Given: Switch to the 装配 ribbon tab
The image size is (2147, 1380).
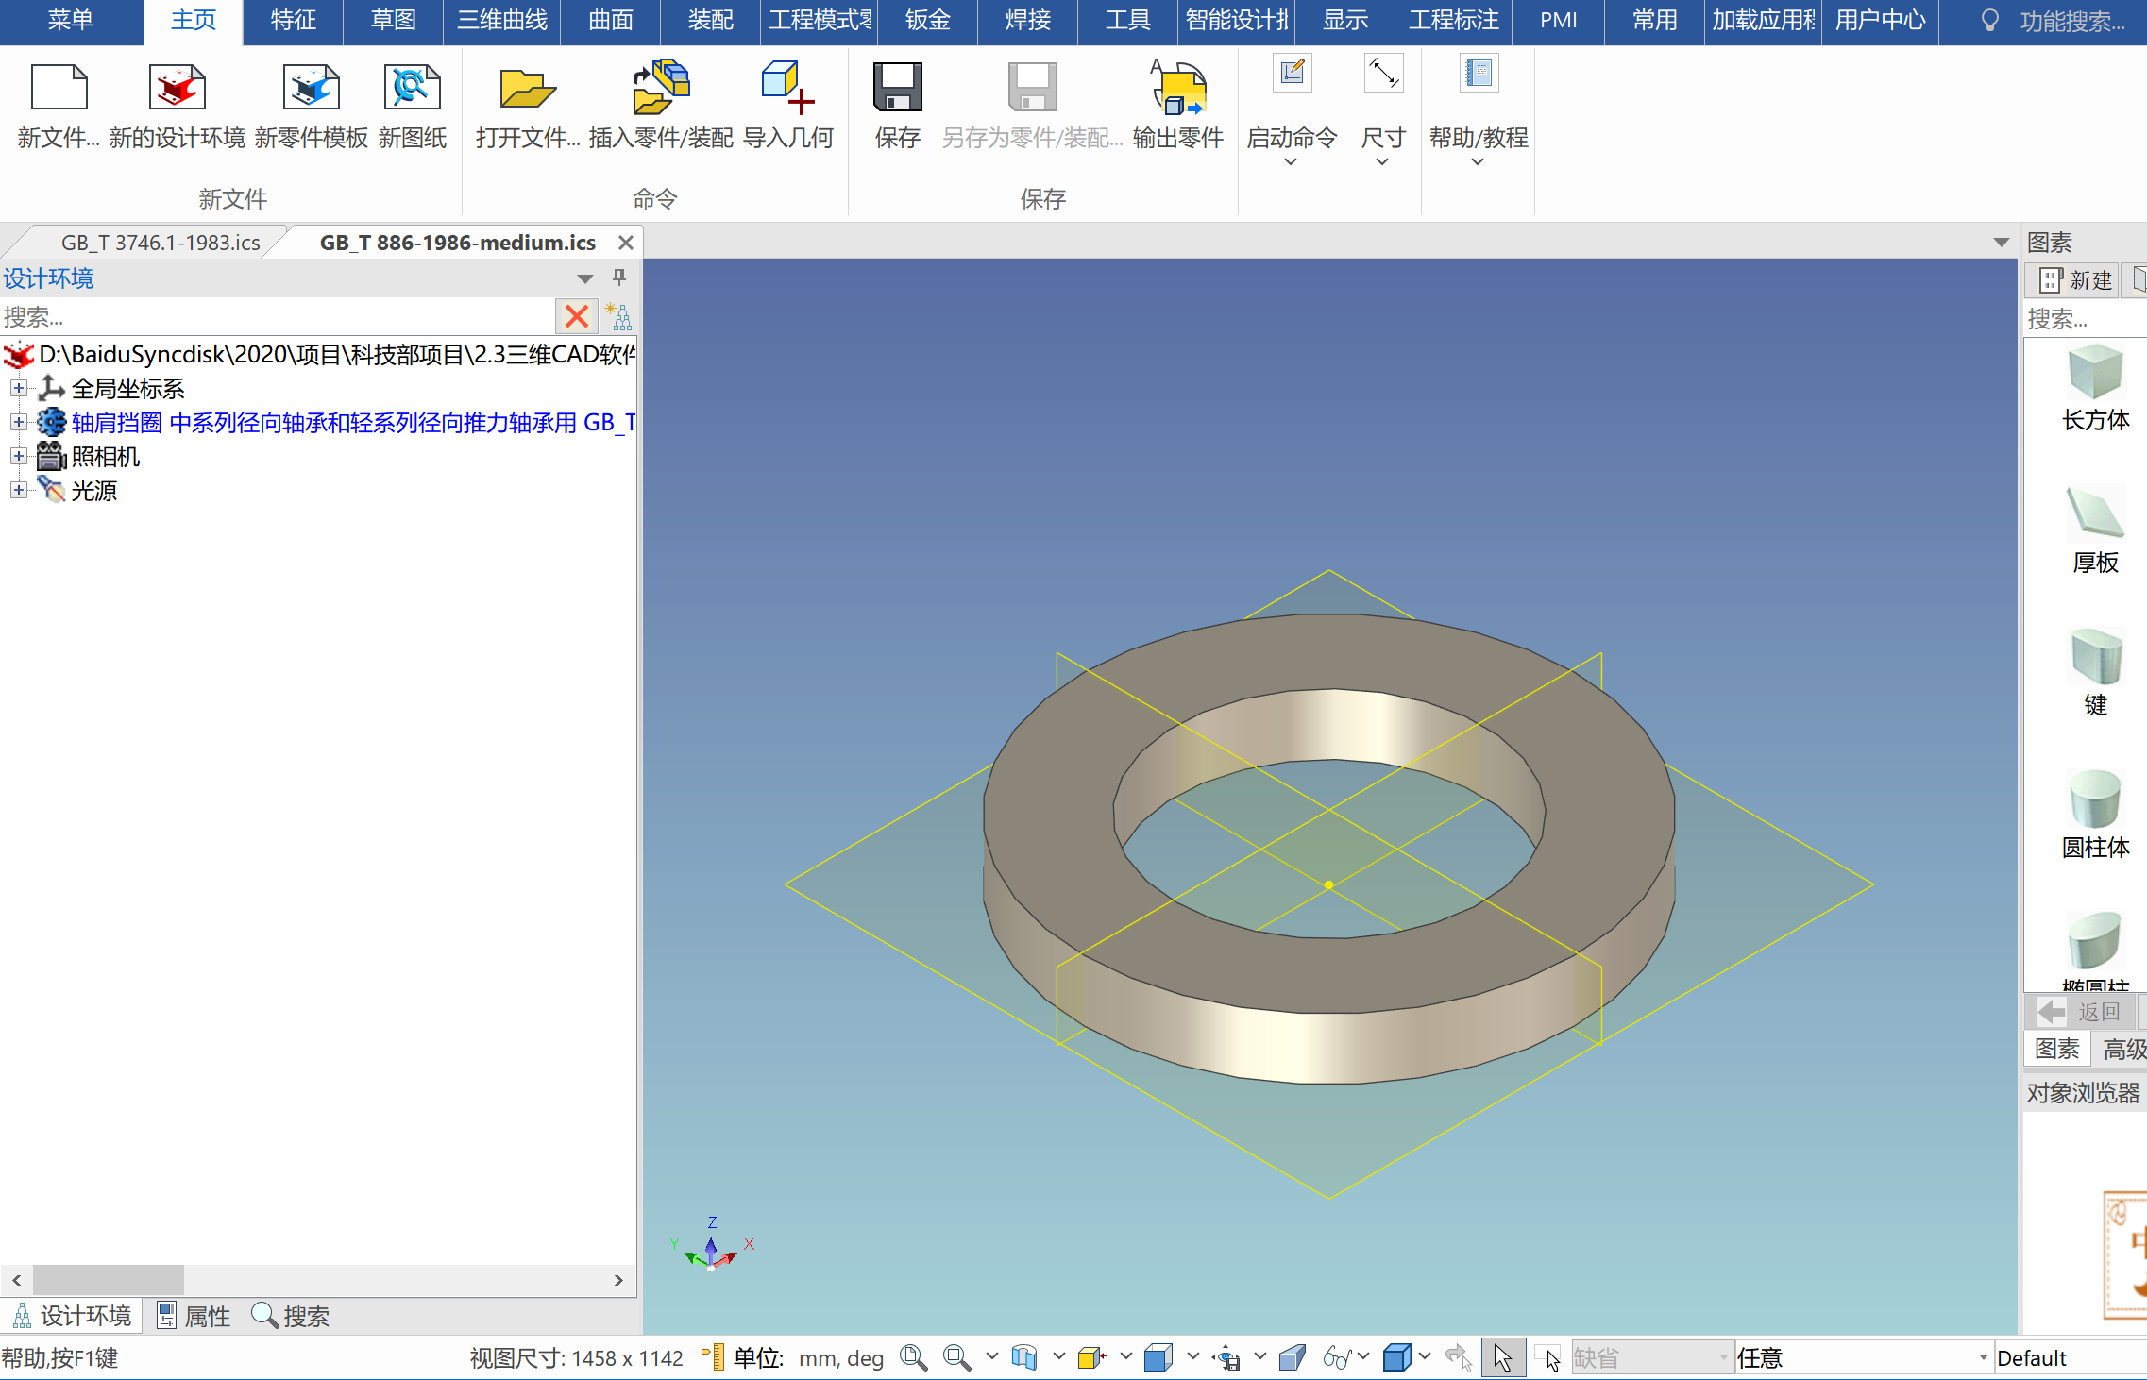Looking at the screenshot, I should (x=710, y=21).
